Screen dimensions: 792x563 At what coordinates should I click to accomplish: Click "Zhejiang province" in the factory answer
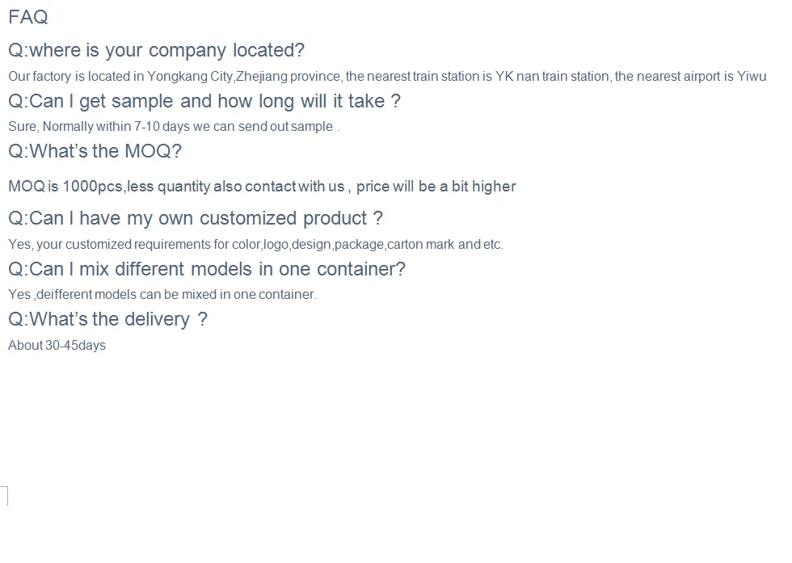click(x=288, y=77)
